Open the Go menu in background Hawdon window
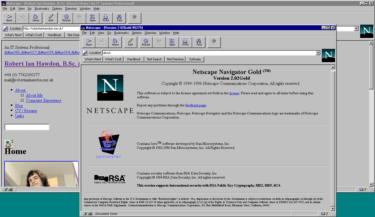This screenshot has height=217, width=375. [30, 9]
